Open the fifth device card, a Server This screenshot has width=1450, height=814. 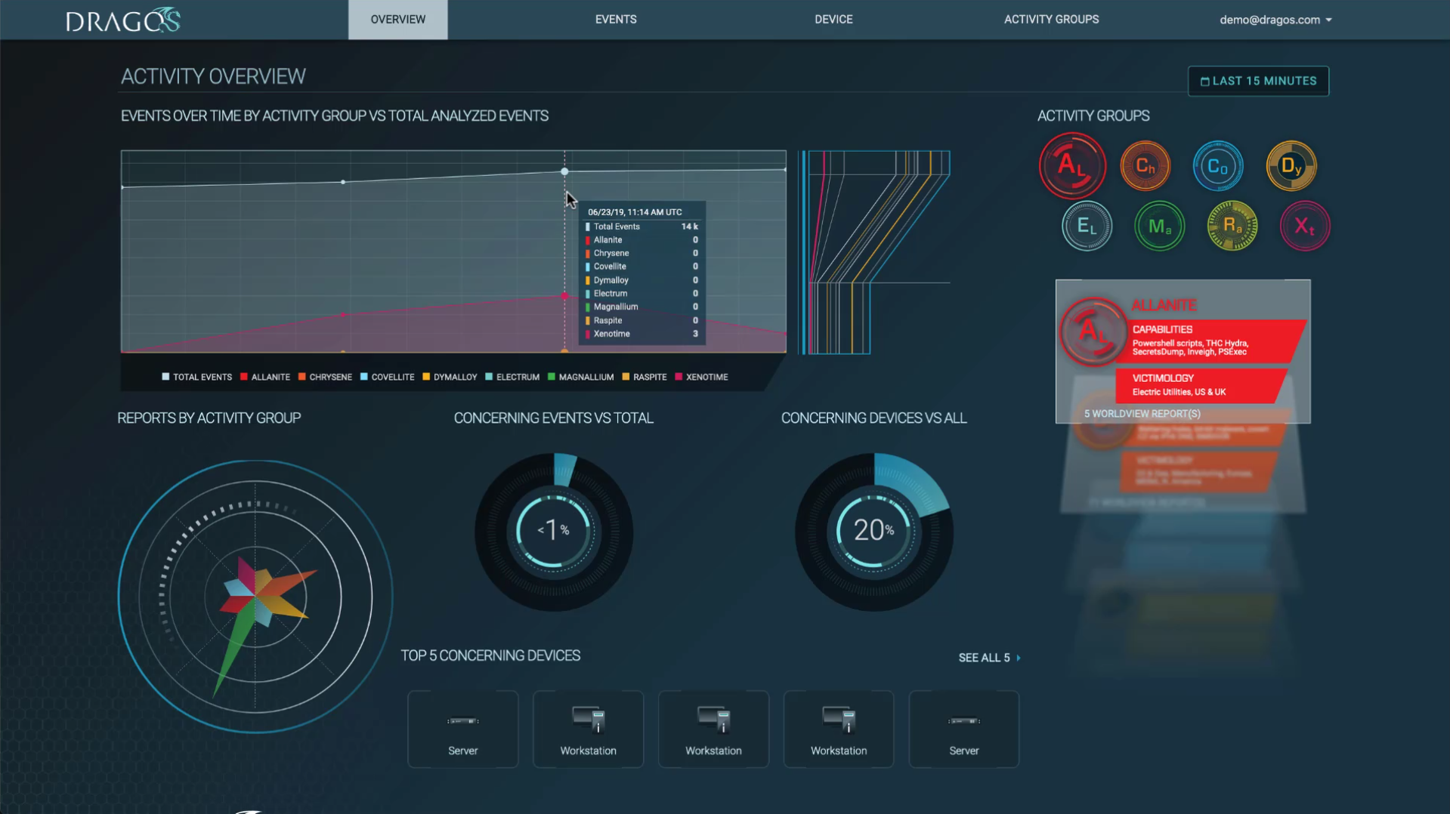coord(963,729)
